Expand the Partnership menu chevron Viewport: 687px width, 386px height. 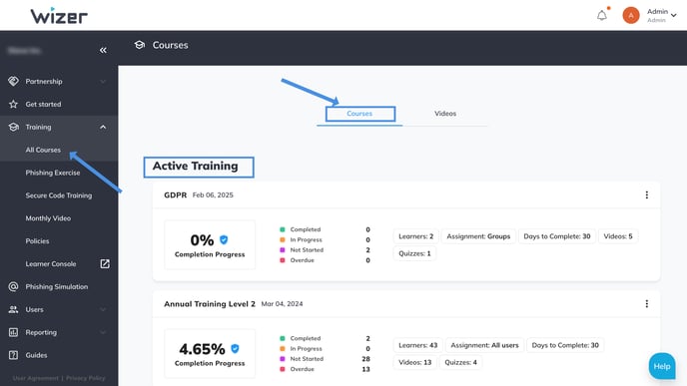pos(103,82)
